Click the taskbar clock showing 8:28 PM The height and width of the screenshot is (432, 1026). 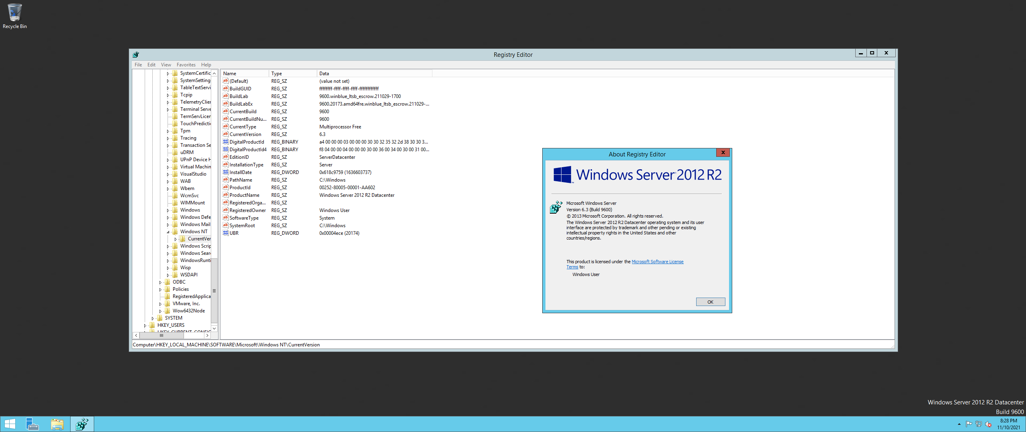click(1008, 424)
